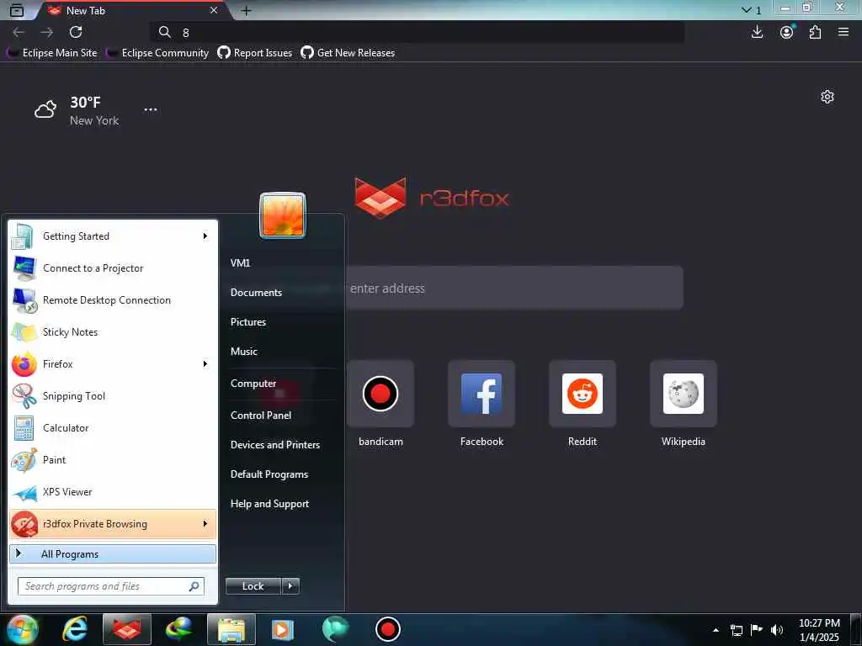Viewport: 862px width, 646px height.
Task: Open the browser hamburger menu
Action: 843,32
